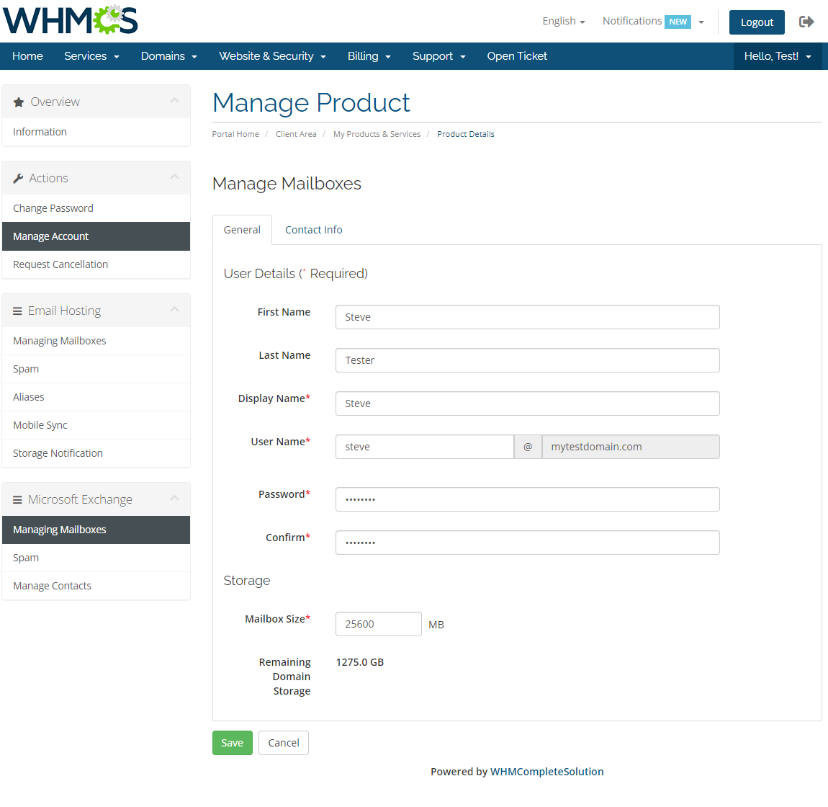Select Request Cancellation in Actions
This screenshot has height=807, width=828.
[96, 264]
